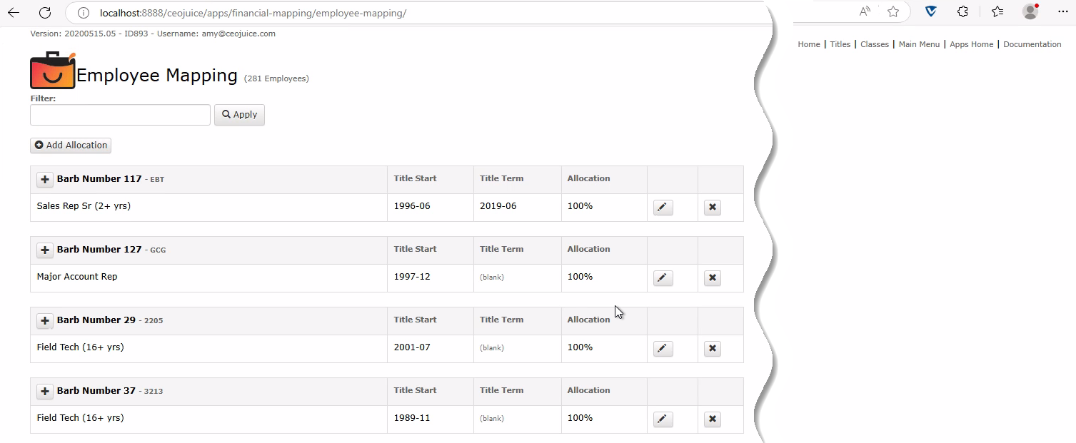The image size is (1076, 443).
Task: Open the blue shield extension icon
Action: 931,11
